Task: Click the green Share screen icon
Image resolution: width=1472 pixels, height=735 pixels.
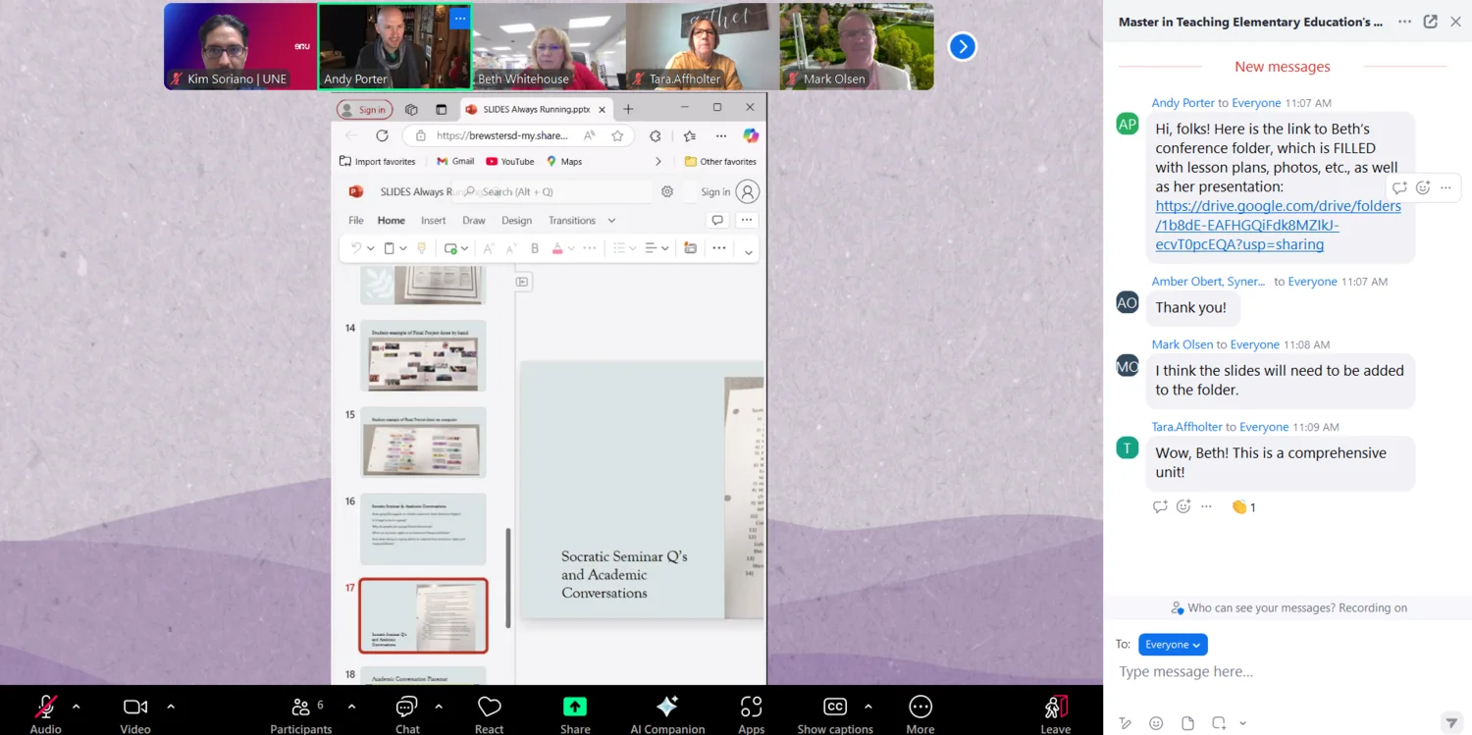Action: (x=575, y=708)
